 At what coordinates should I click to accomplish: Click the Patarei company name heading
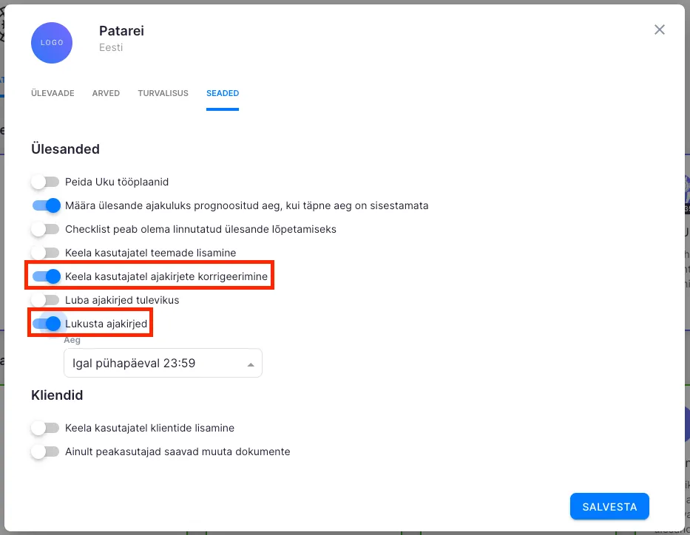point(121,31)
